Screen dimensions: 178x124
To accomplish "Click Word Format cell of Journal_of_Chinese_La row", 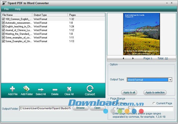I will 40,30.
